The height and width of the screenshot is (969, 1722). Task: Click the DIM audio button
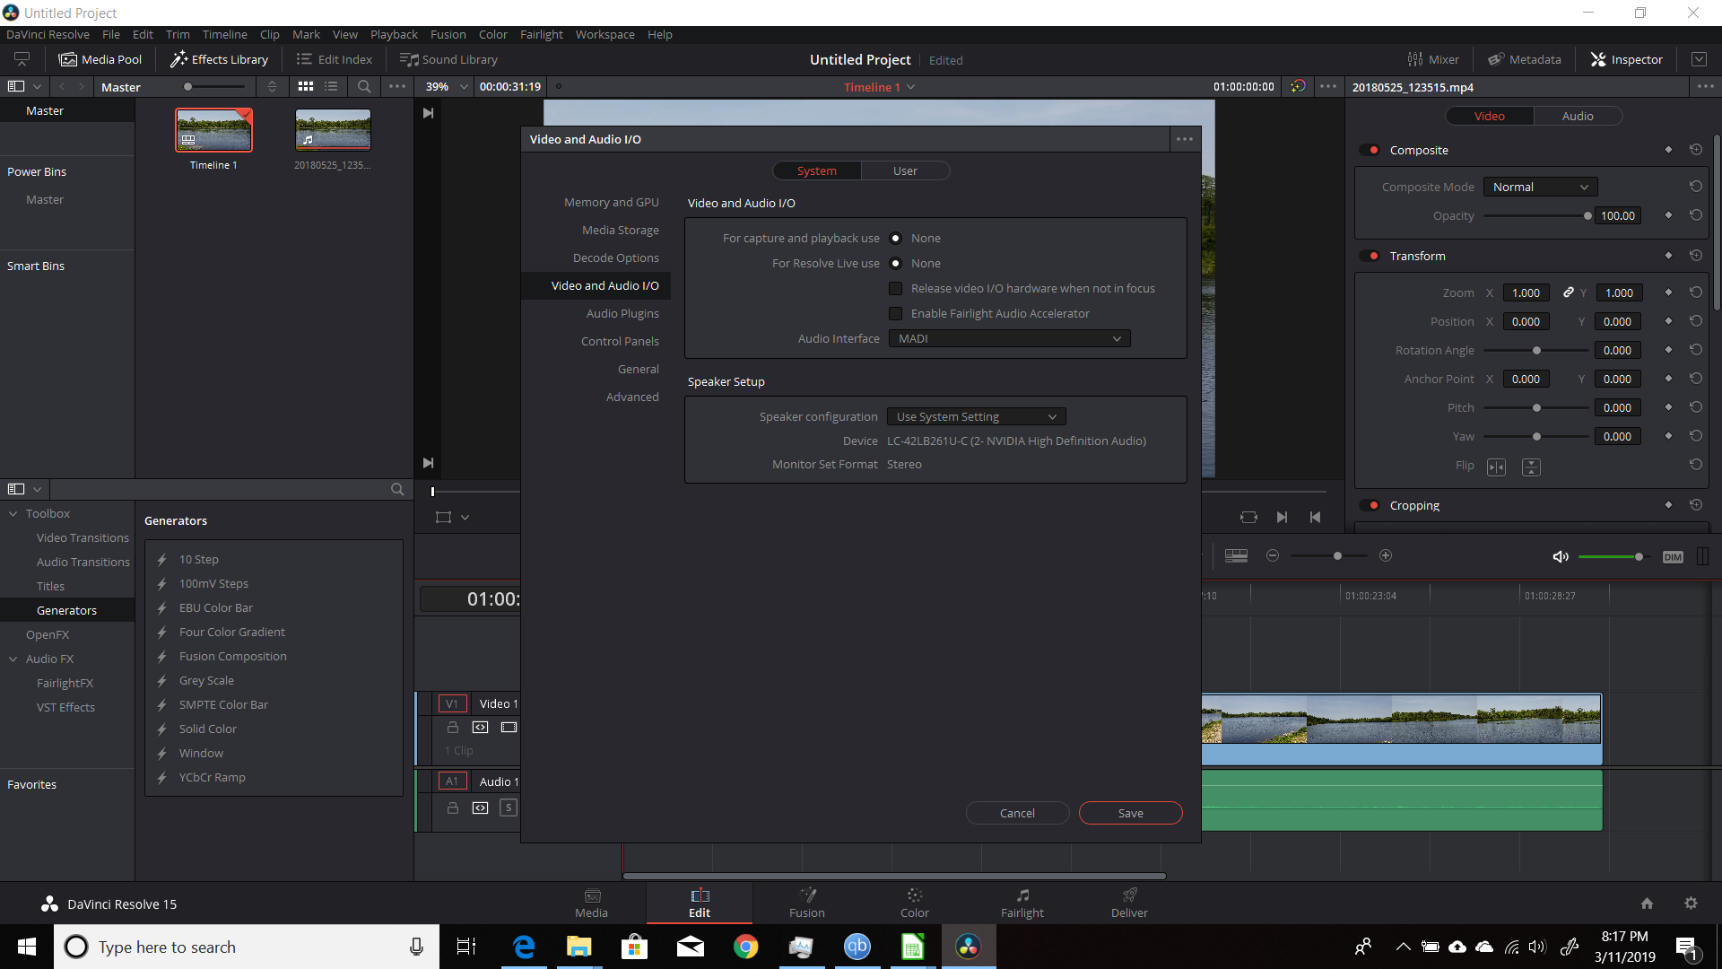(1673, 557)
